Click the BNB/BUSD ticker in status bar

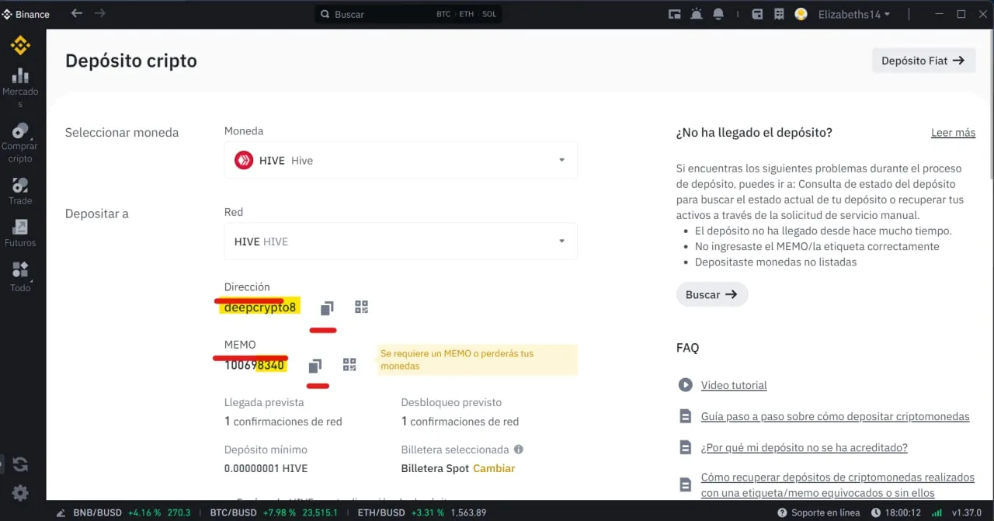point(132,512)
